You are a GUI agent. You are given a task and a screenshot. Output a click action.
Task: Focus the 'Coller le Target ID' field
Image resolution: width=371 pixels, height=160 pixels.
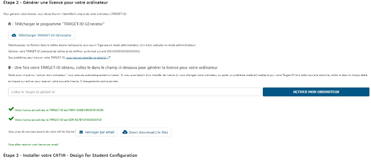(134, 92)
